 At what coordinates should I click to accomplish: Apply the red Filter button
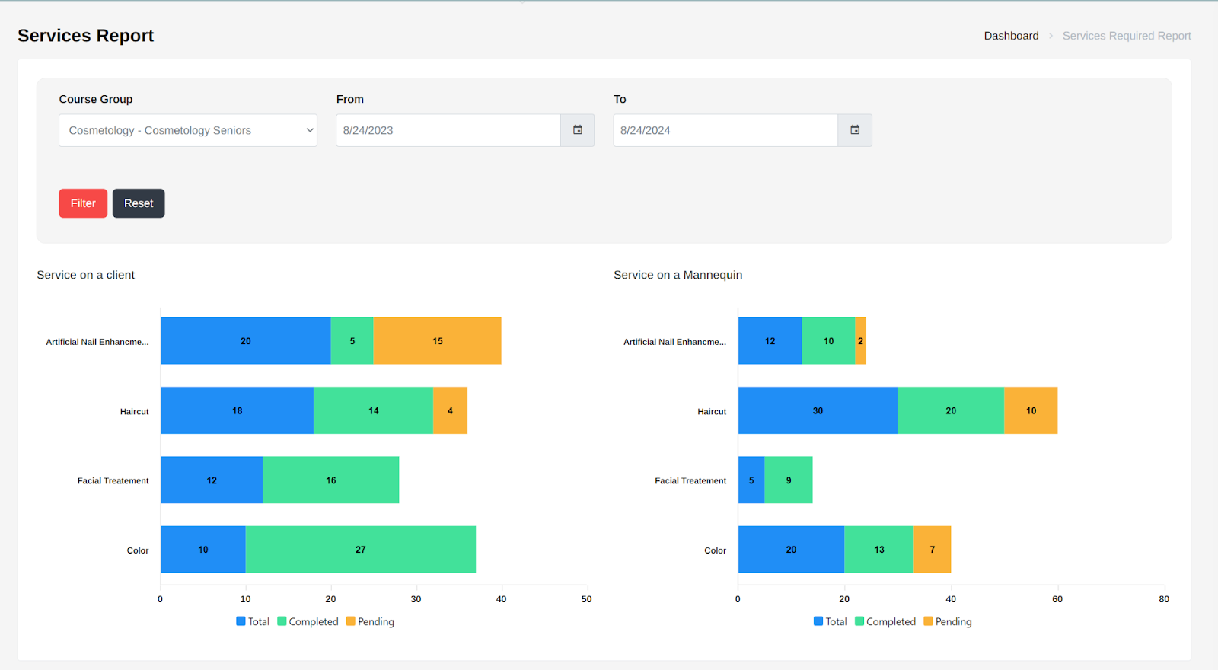[83, 203]
